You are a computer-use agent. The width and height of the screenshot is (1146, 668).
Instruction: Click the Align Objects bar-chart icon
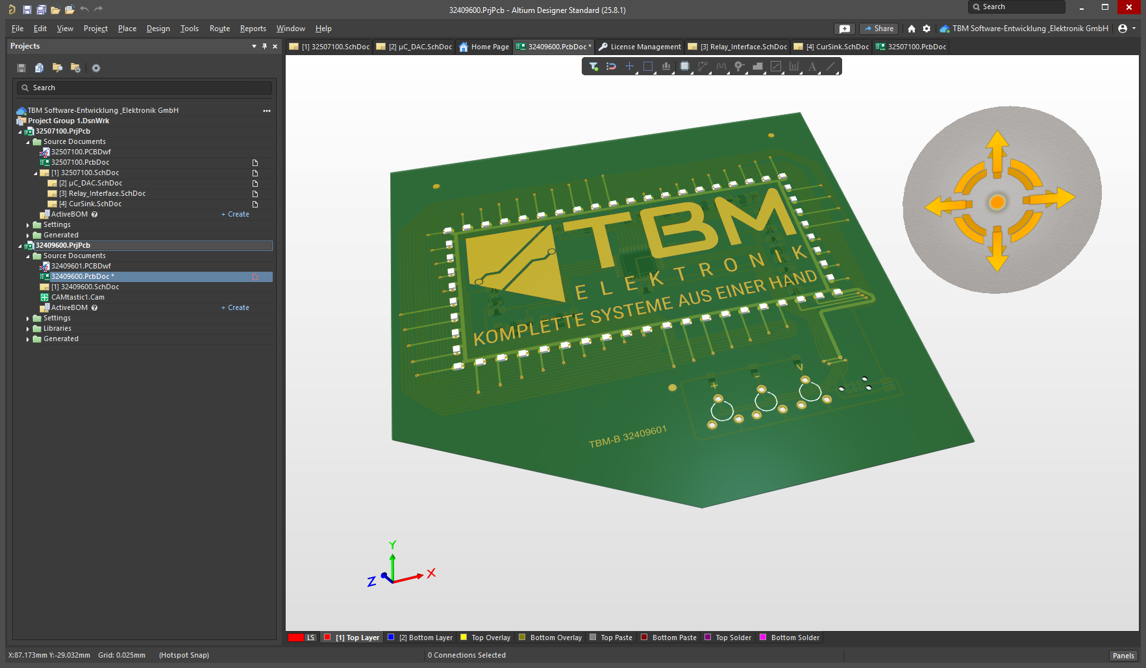click(666, 66)
